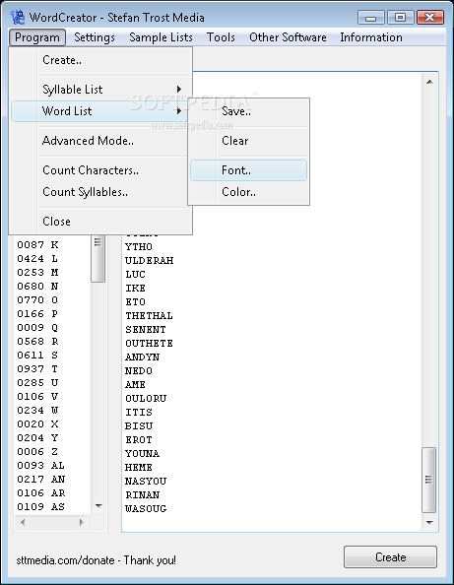Click the WordCreator app icon in title bar
This screenshot has width=454, height=585.
click(x=17, y=17)
